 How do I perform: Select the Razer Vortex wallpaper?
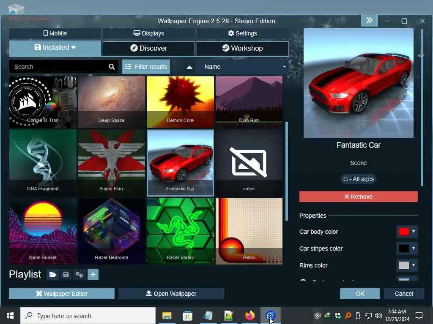pyautogui.click(x=180, y=231)
